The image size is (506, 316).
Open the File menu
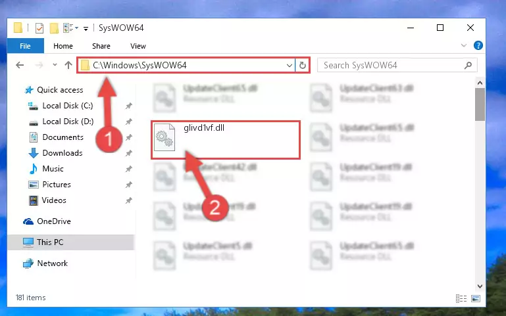pyautogui.click(x=25, y=46)
